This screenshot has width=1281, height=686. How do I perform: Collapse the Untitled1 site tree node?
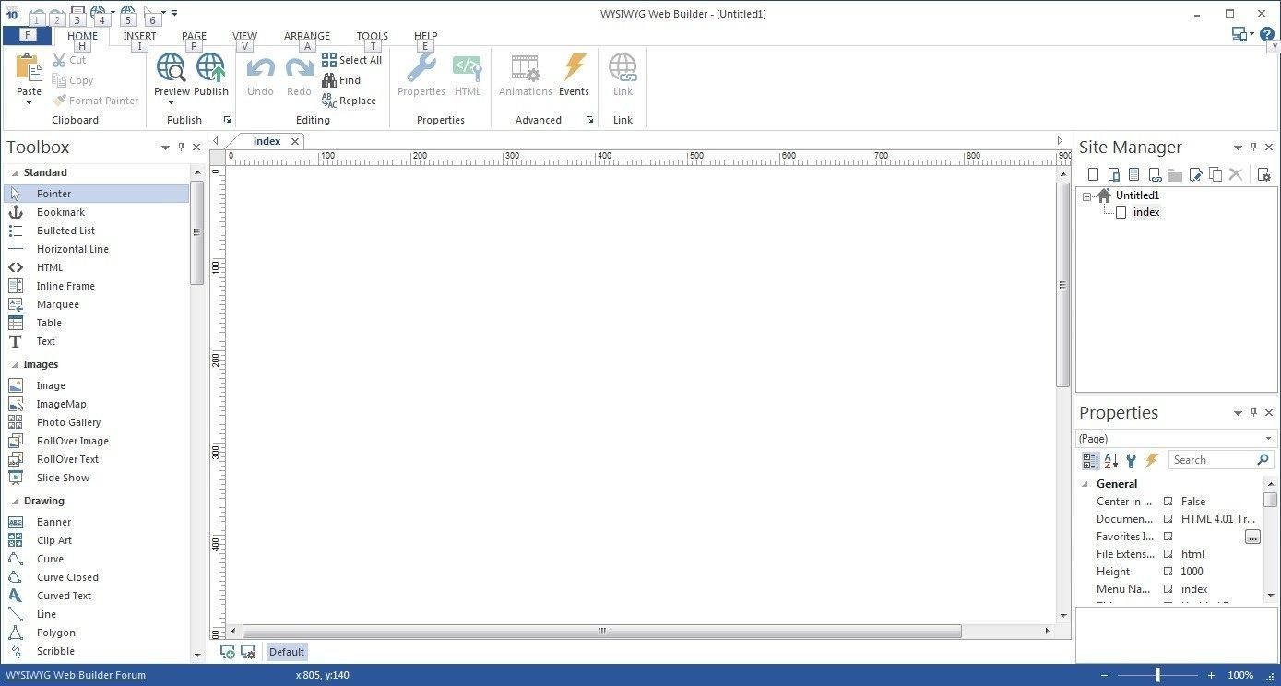pos(1088,195)
